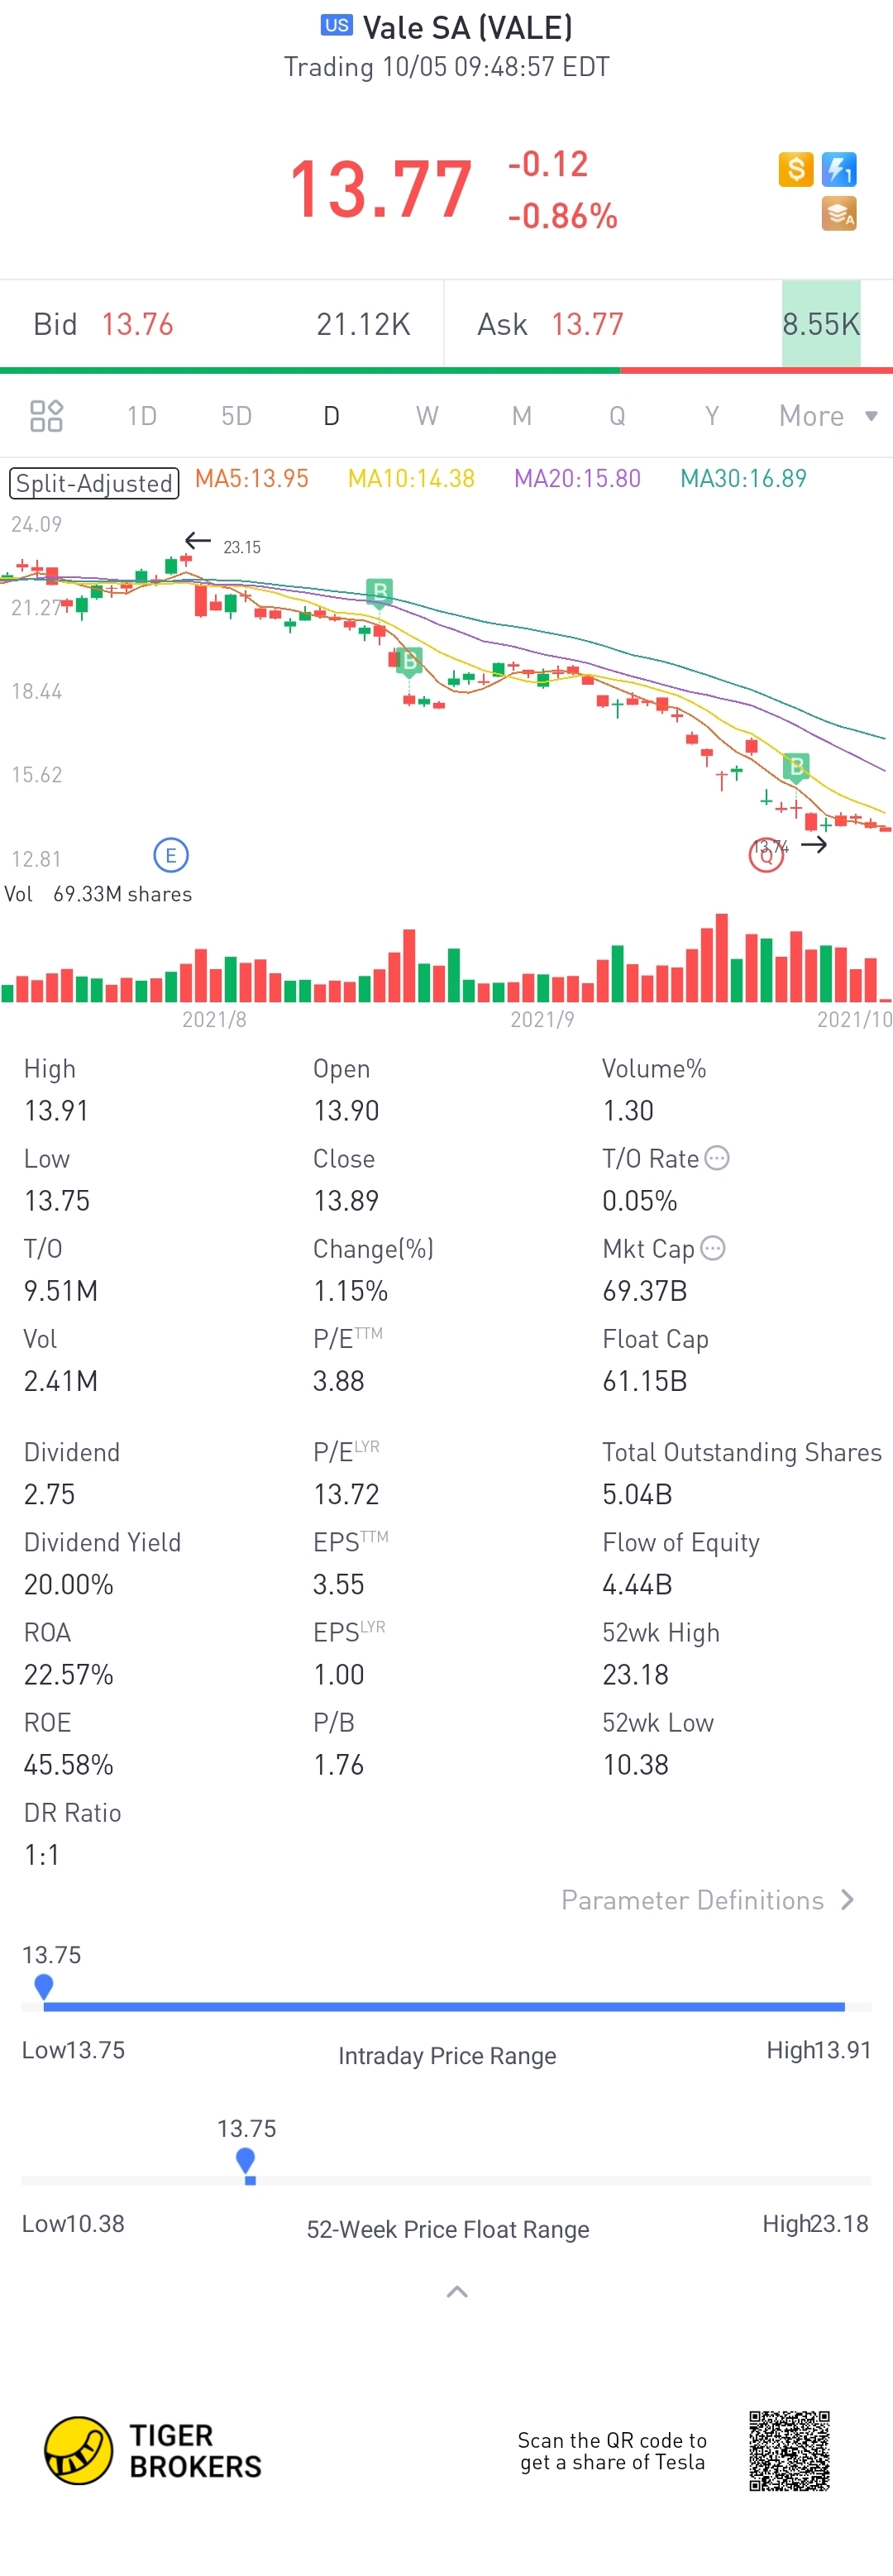Image resolution: width=893 pixels, height=2576 pixels.
Task: Switch chart to 5D period
Action: click(x=237, y=416)
